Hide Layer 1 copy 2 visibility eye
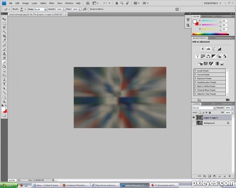236x188 pixels. tap(194, 117)
